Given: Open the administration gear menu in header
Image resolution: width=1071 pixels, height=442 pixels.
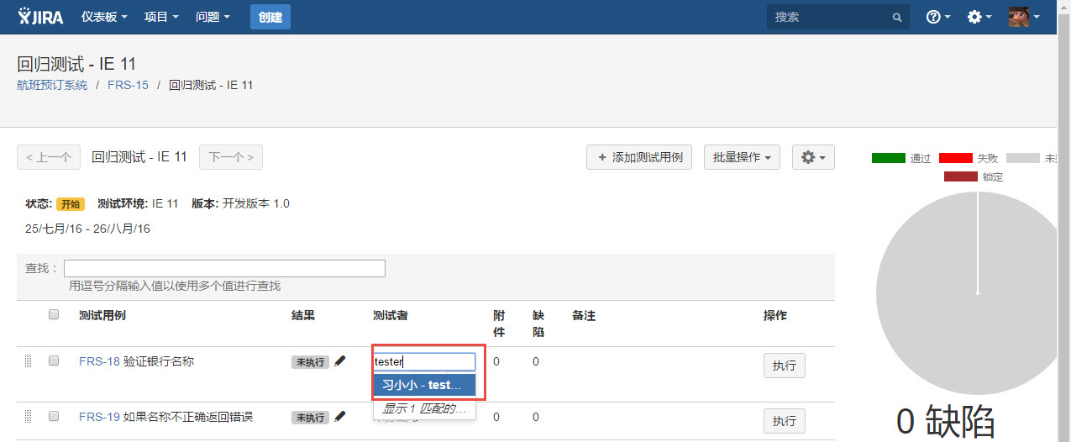Looking at the screenshot, I should [979, 17].
